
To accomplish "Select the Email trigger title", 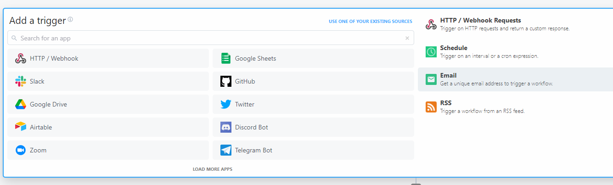I will (x=448, y=75).
